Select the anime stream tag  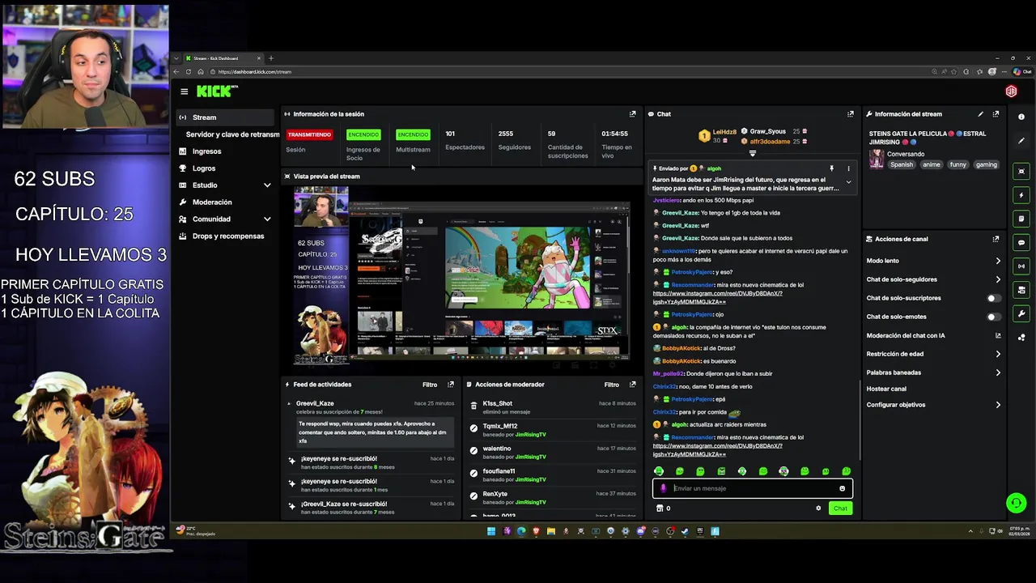point(932,164)
